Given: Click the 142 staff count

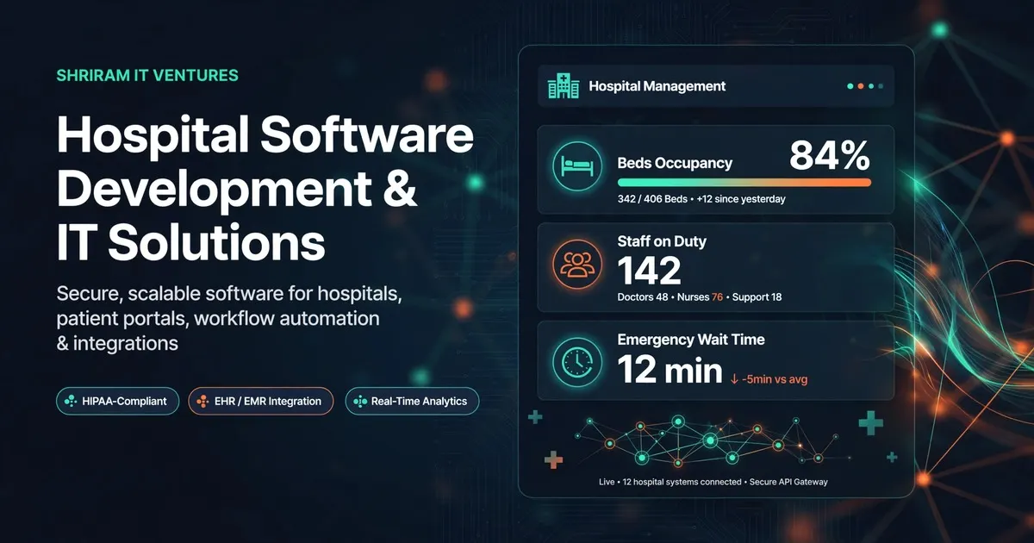Looking at the screenshot, I should tap(650, 271).
